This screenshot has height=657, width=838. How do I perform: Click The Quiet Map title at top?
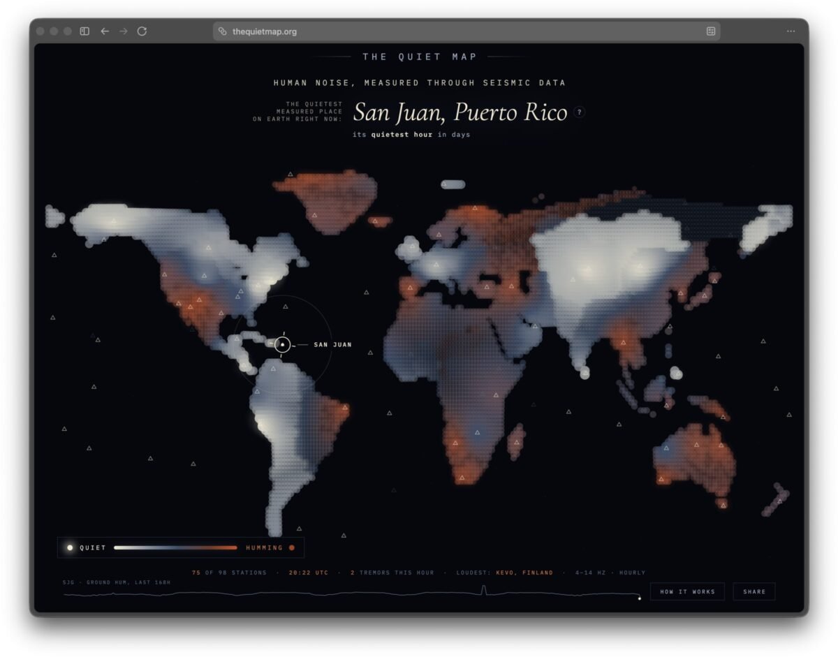click(x=420, y=57)
